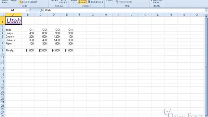Screen dimensions: 208x117
Task: Click the COM Add-Ins button
Action: [63, 2]
